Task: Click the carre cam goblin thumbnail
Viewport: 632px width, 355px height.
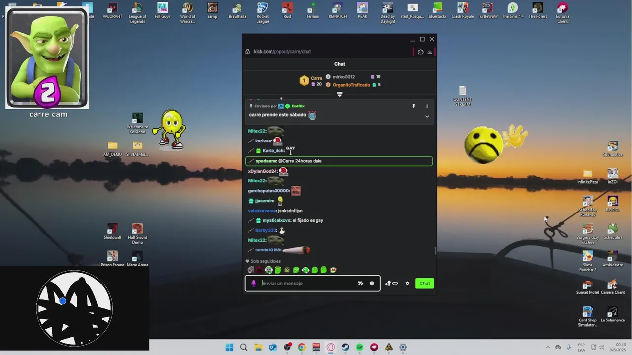Action: tap(47, 58)
